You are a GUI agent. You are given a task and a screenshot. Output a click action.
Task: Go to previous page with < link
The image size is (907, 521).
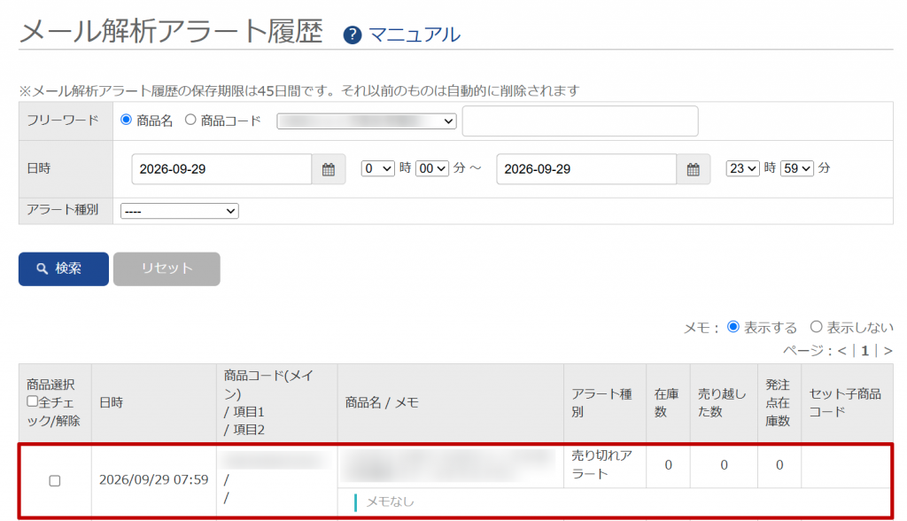click(842, 351)
